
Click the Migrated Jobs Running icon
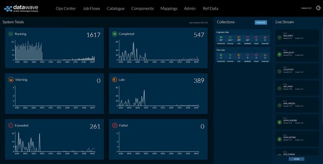(230, 38)
